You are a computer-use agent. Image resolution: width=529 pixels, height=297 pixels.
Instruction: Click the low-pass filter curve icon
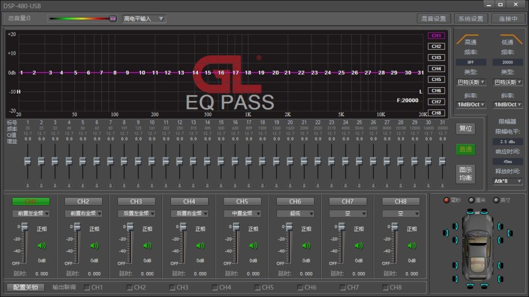coord(511,38)
